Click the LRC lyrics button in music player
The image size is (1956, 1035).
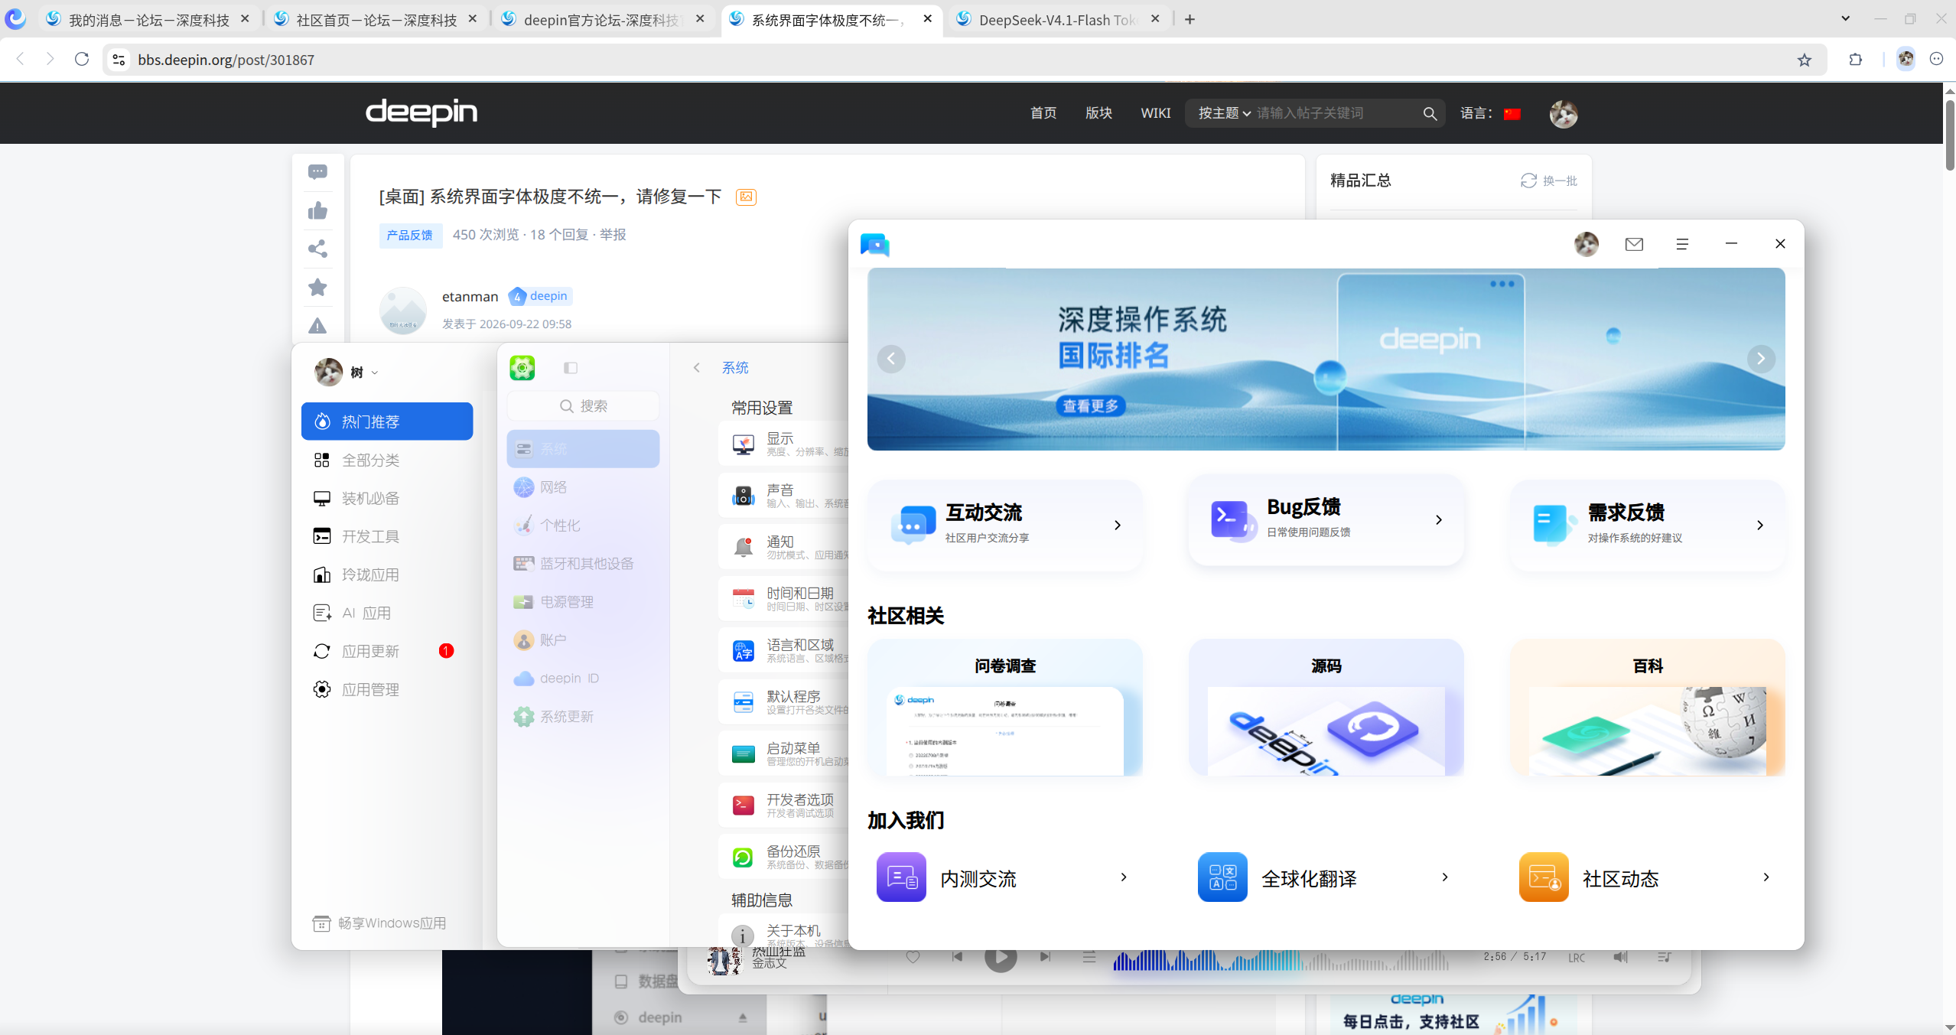1577,957
